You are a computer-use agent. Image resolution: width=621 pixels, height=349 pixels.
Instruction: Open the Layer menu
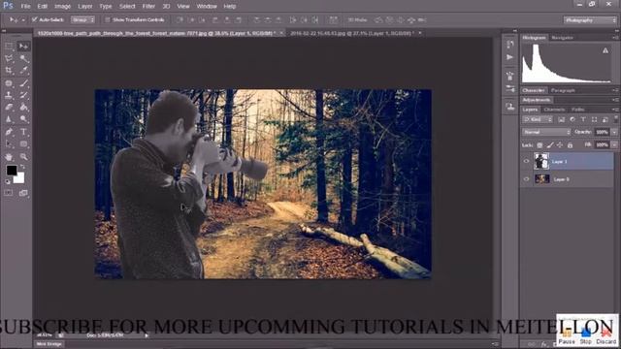click(84, 7)
